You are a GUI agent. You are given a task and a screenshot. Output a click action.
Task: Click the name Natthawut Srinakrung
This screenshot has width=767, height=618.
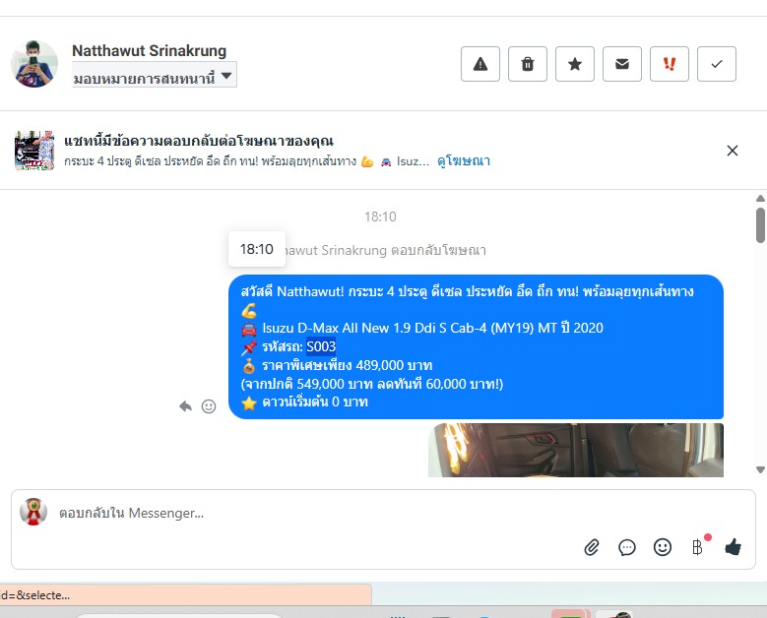(x=150, y=50)
